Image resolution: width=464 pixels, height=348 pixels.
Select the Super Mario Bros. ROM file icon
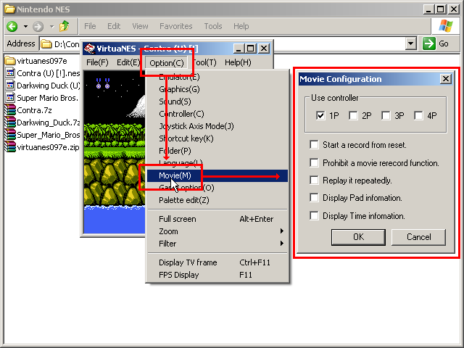click(10, 98)
